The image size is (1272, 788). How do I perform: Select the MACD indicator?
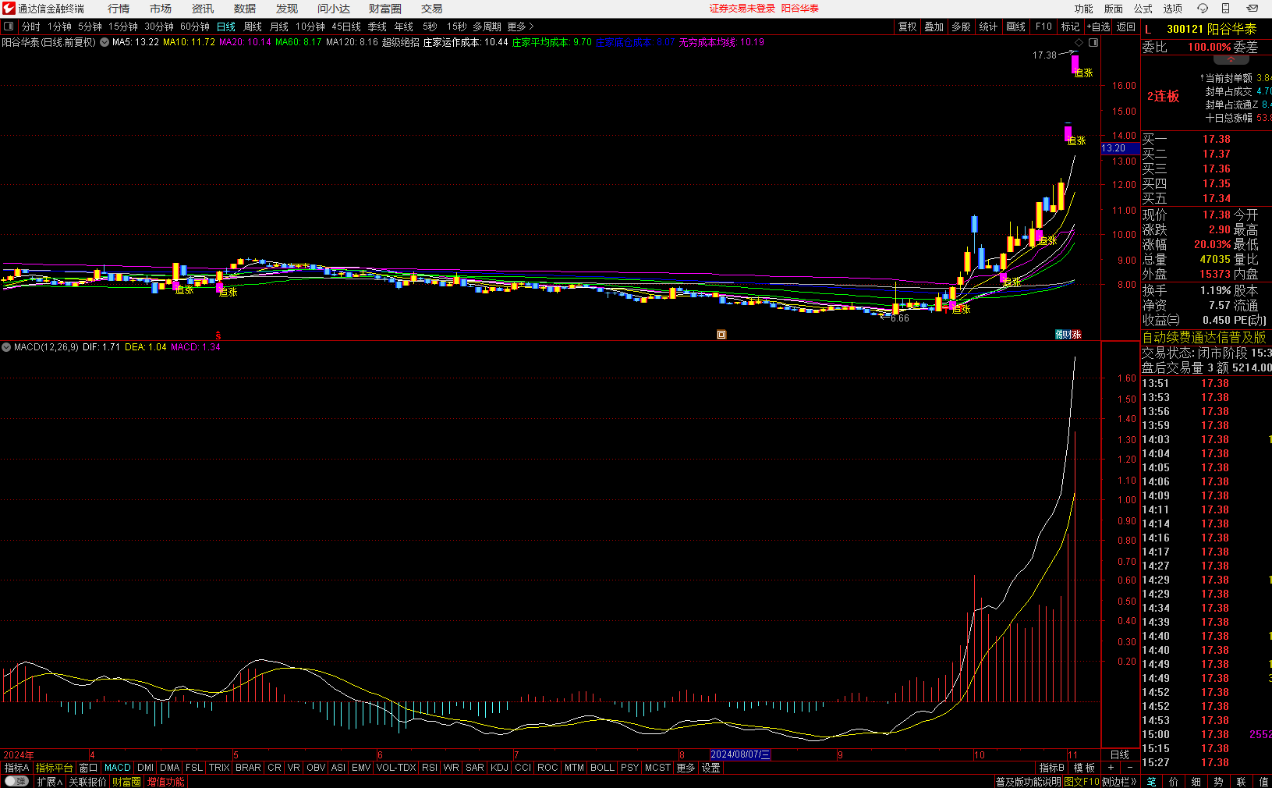pos(118,768)
